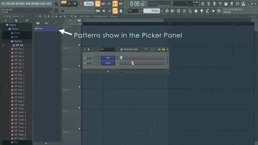Screen dimensions: 258x145
Task: Open the Piano roll from toolbar
Action: [x=173, y=11]
